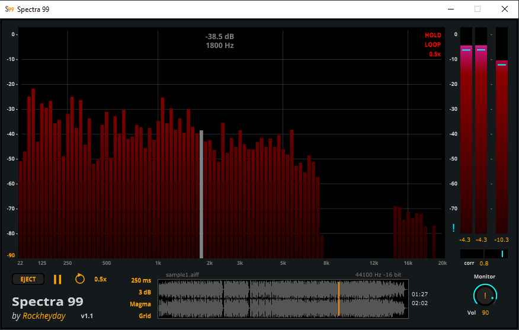Click the 02:02 total duration
Image resolution: width=519 pixels, height=330 pixels.
[419, 303]
